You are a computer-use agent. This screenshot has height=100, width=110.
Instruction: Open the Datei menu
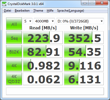8,11
